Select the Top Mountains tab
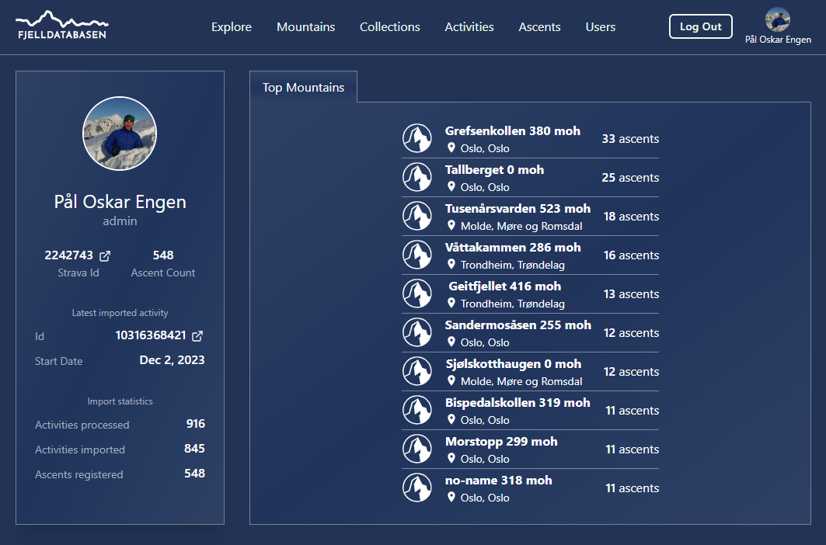This screenshot has height=545, width=826. [x=303, y=88]
